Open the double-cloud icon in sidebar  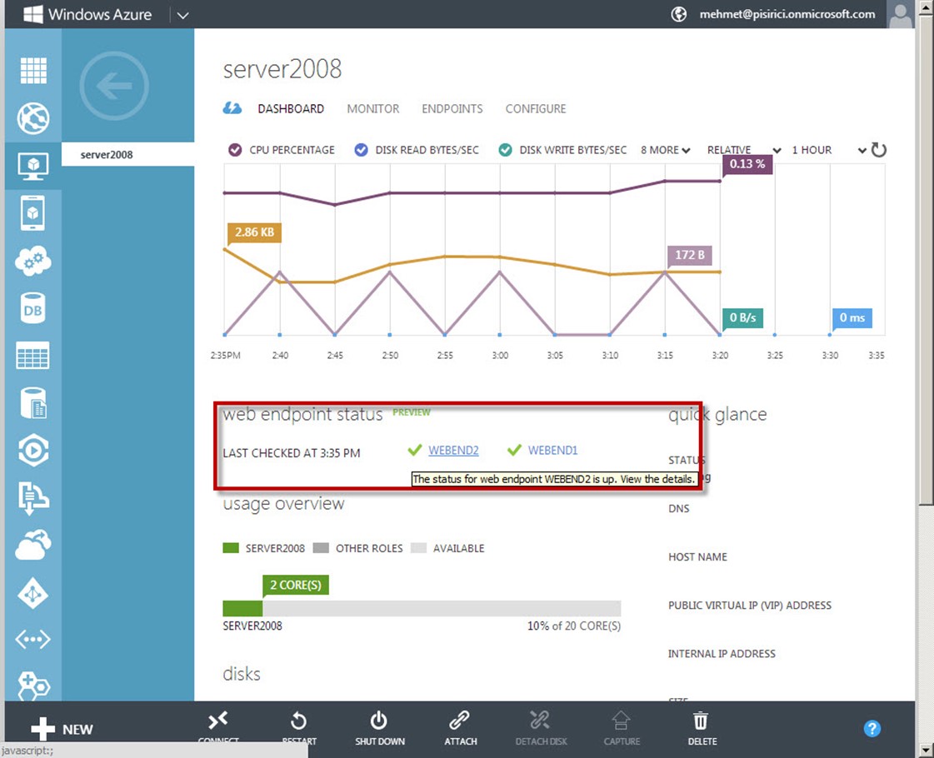pos(33,546)
